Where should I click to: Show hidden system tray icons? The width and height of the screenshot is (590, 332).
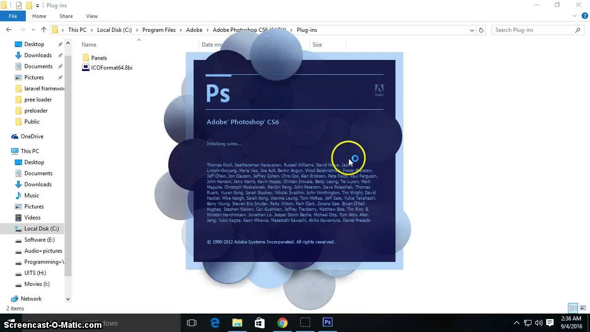pos(517,323)
